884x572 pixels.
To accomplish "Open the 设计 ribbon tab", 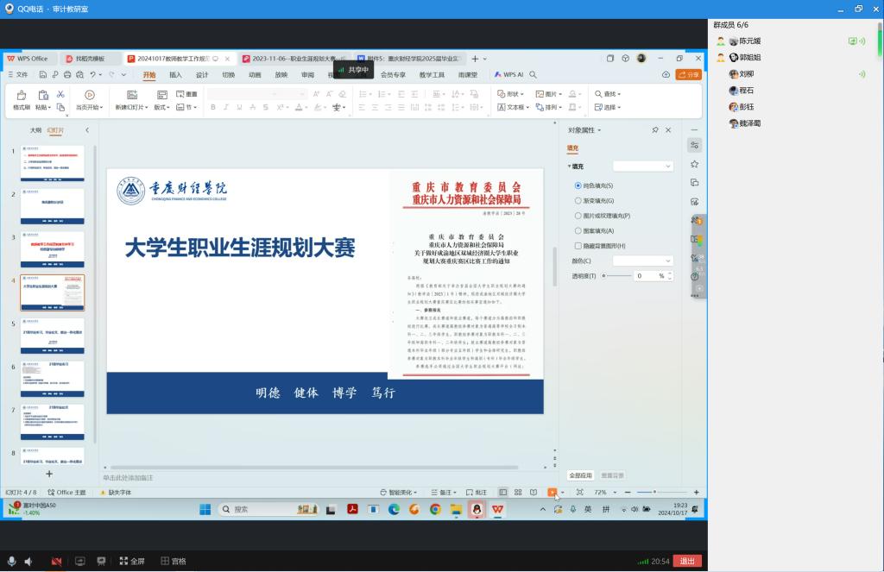I will [202, 74].
